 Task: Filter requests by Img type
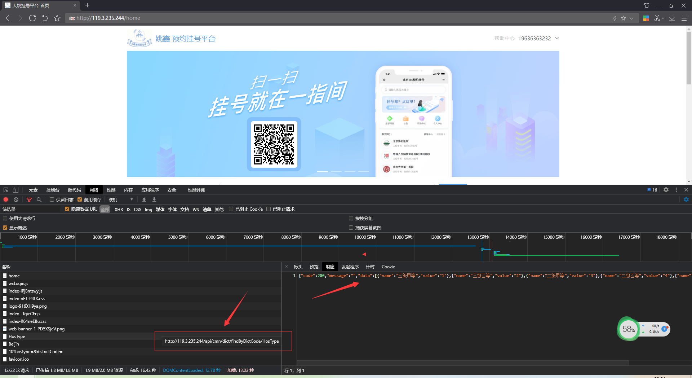(x=148, y=209)
